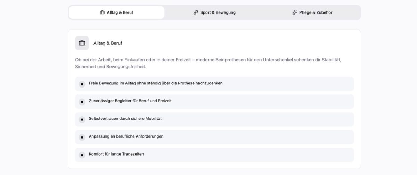
Task: Click the Alltag & Beruf section heading text
Action: pos(108,43)
